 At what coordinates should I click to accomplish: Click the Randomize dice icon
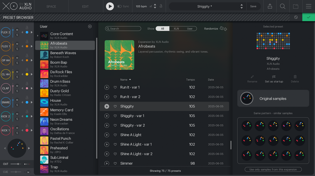click(x=223, y=28)
